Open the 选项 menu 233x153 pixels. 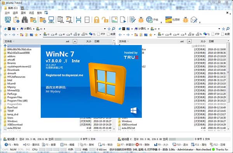31,13
